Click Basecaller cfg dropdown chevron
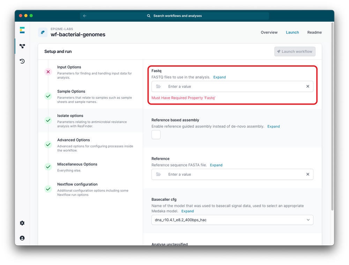The image size is (349, 265). (308, 220)
